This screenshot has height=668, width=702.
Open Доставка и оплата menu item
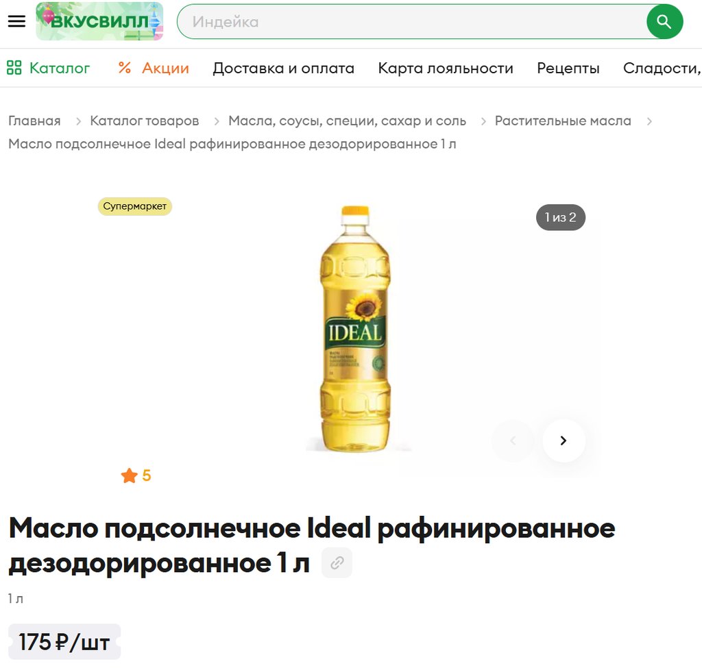[x=283, y=68]
